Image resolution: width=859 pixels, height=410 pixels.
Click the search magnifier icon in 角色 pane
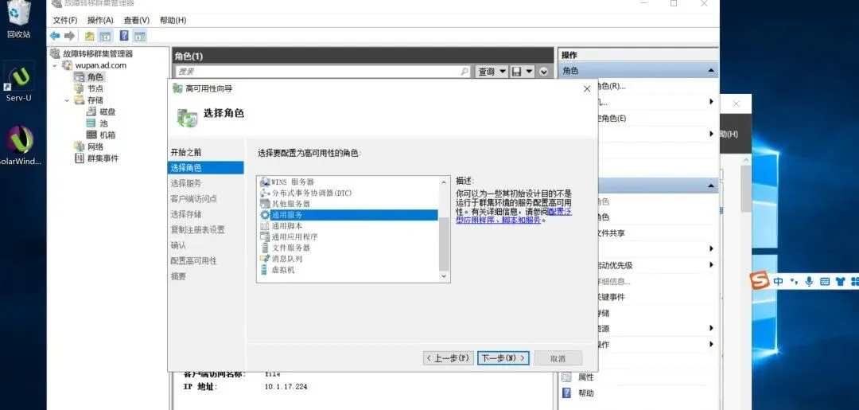pos(464,72)
